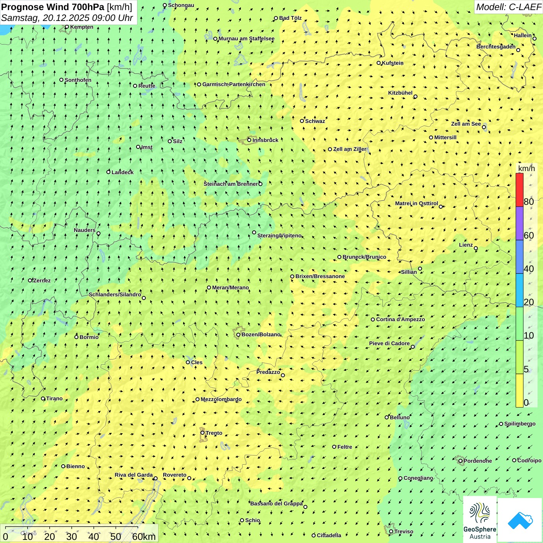Click the Zell am See label
Image resolution: width=543 pixels, height=543 pixels.
coord(466,124)
